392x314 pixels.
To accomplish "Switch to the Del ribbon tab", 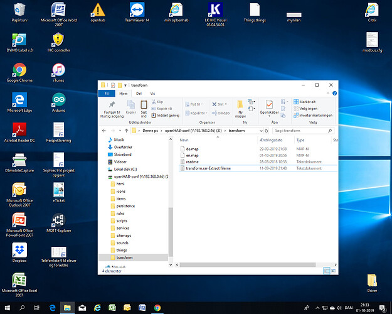I will [139, 94].
